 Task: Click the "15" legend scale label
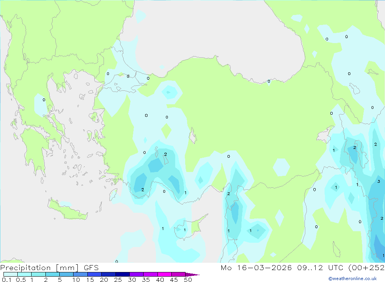pyautogui.click(x=90, y=280)
